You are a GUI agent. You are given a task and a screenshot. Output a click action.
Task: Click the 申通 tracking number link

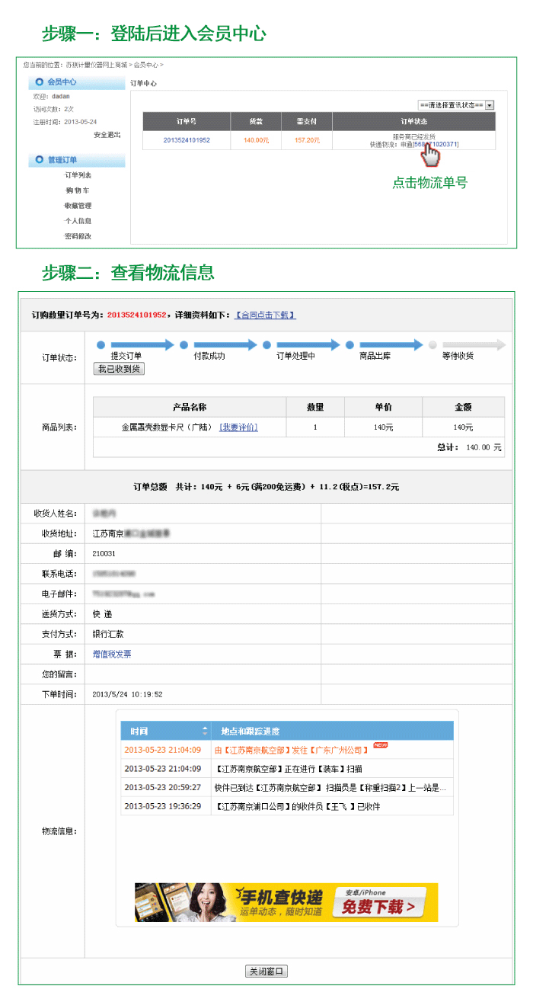point(436,144)
